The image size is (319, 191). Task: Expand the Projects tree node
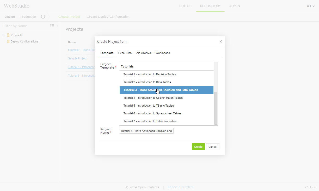tap(3, 35)
